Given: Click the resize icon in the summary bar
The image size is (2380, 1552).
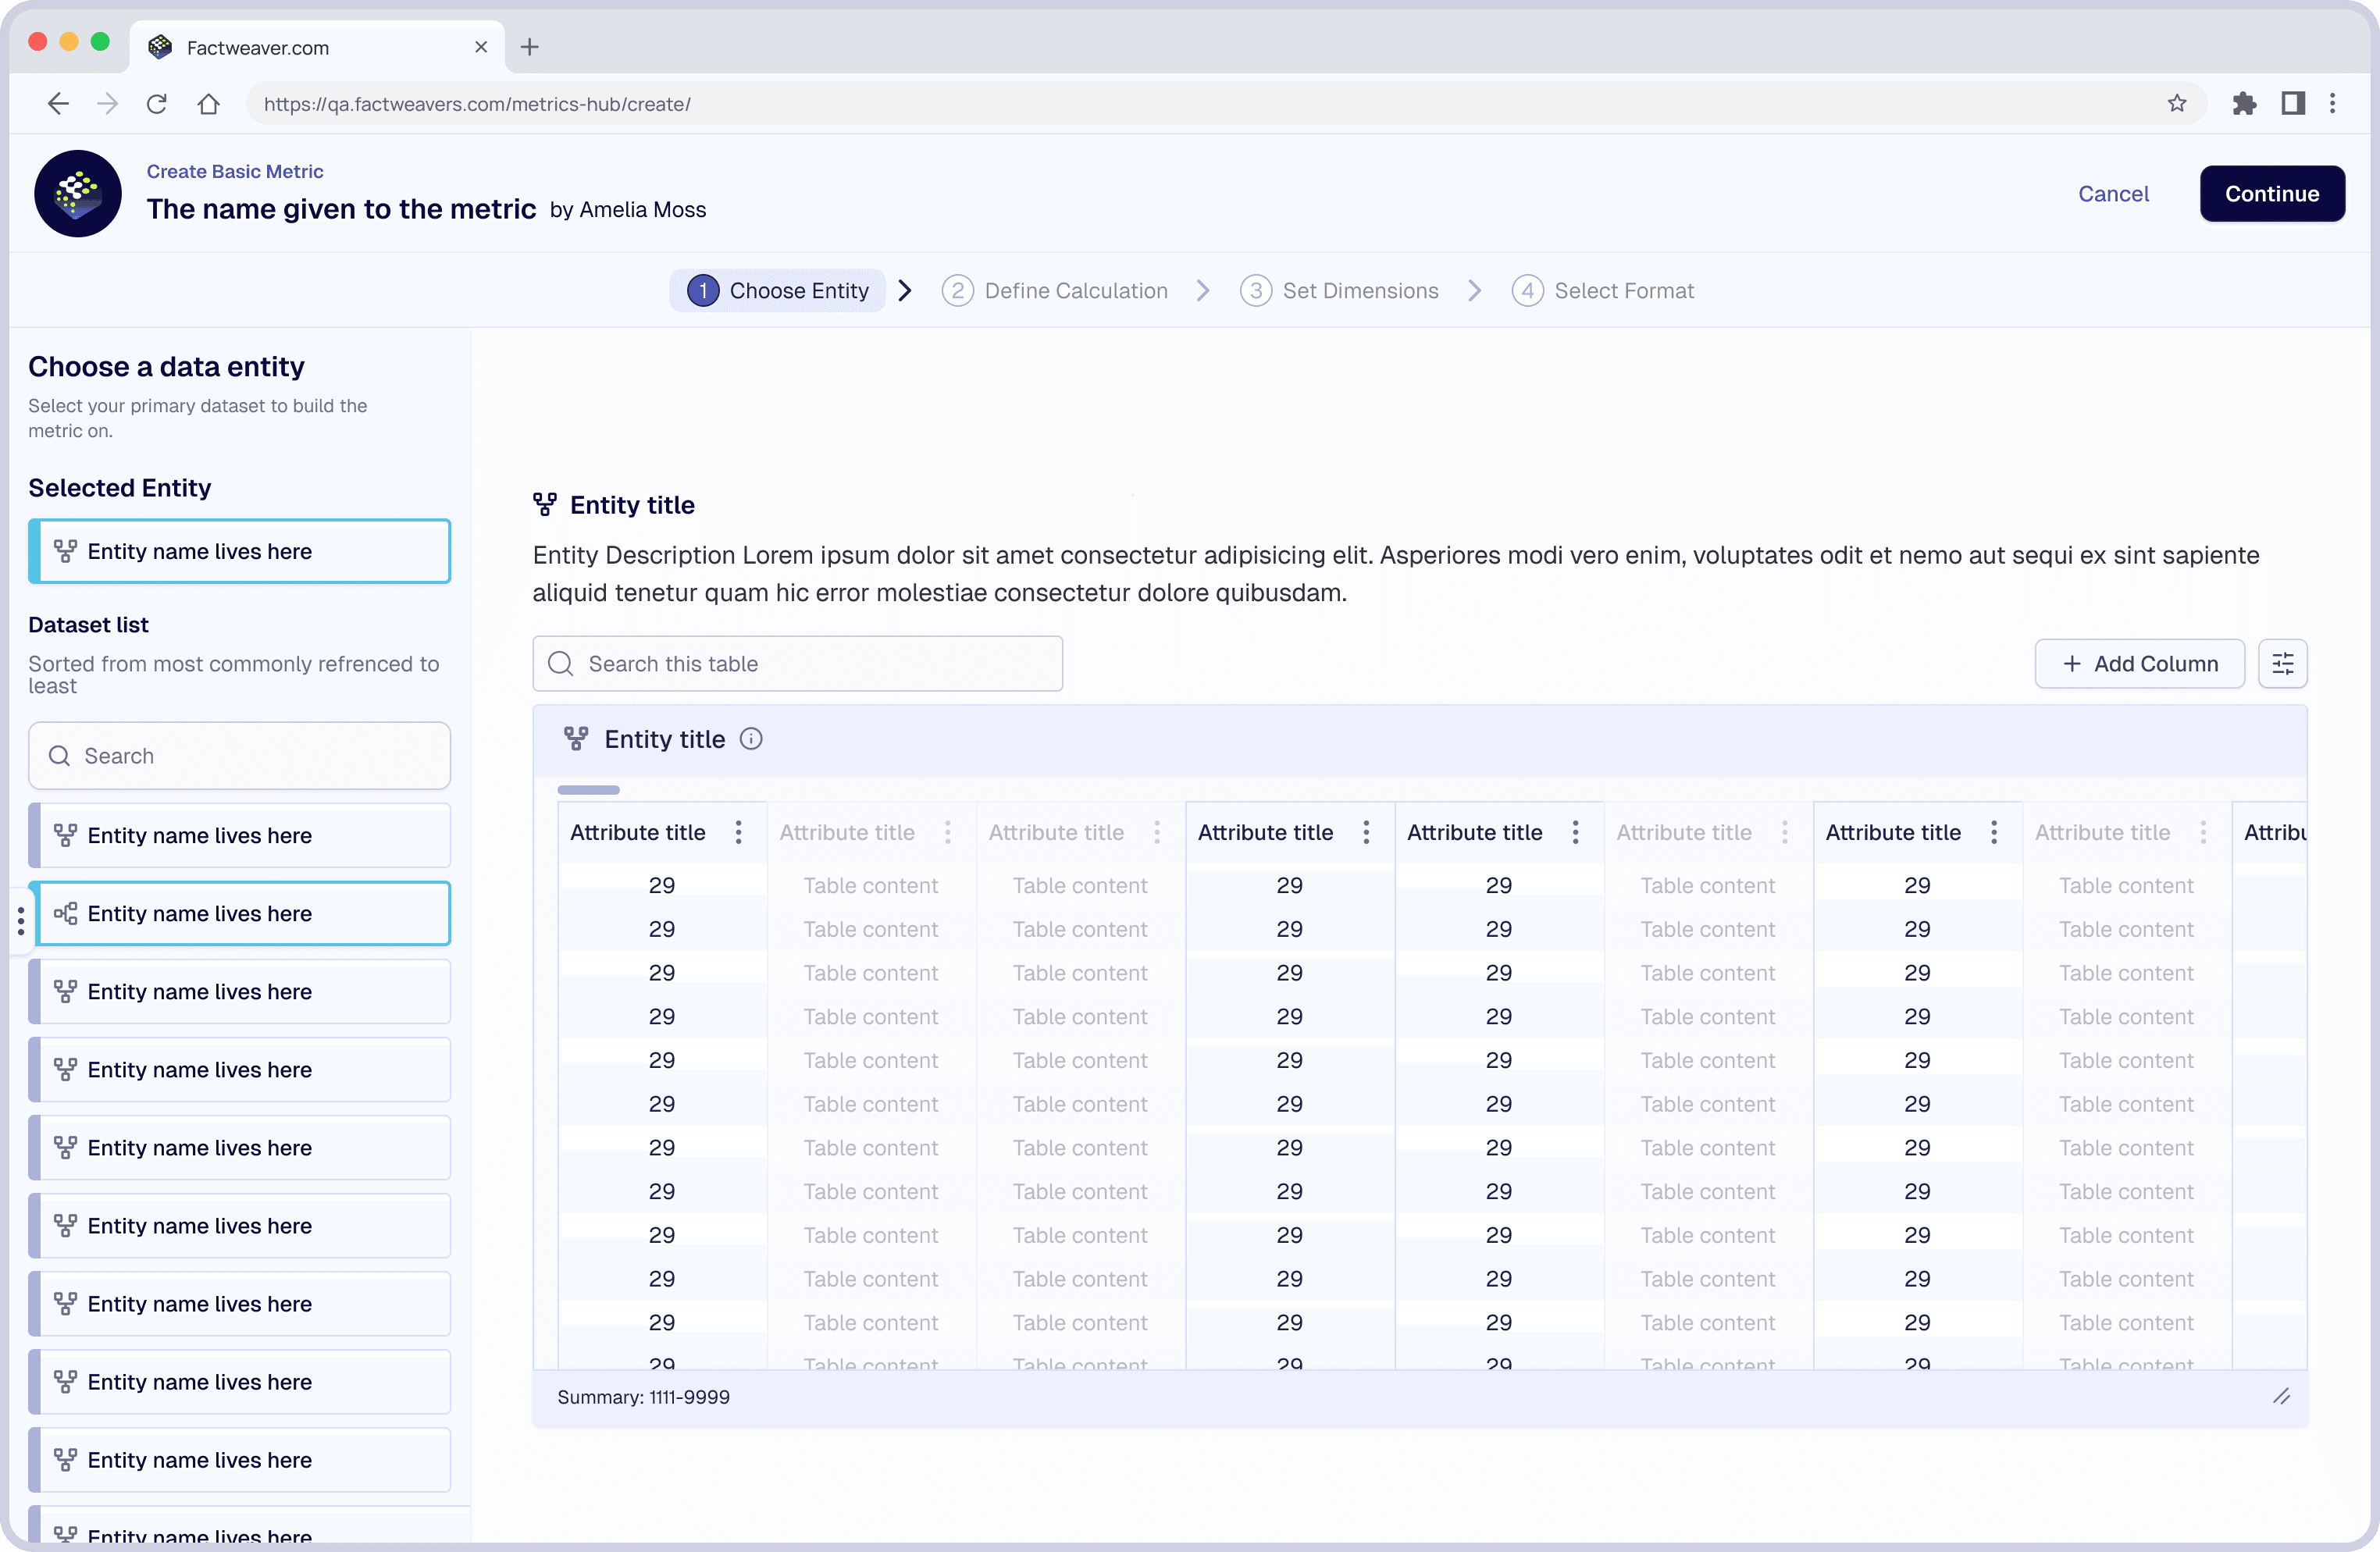Looking at the screenshot, I should tap(2281, 1396).
